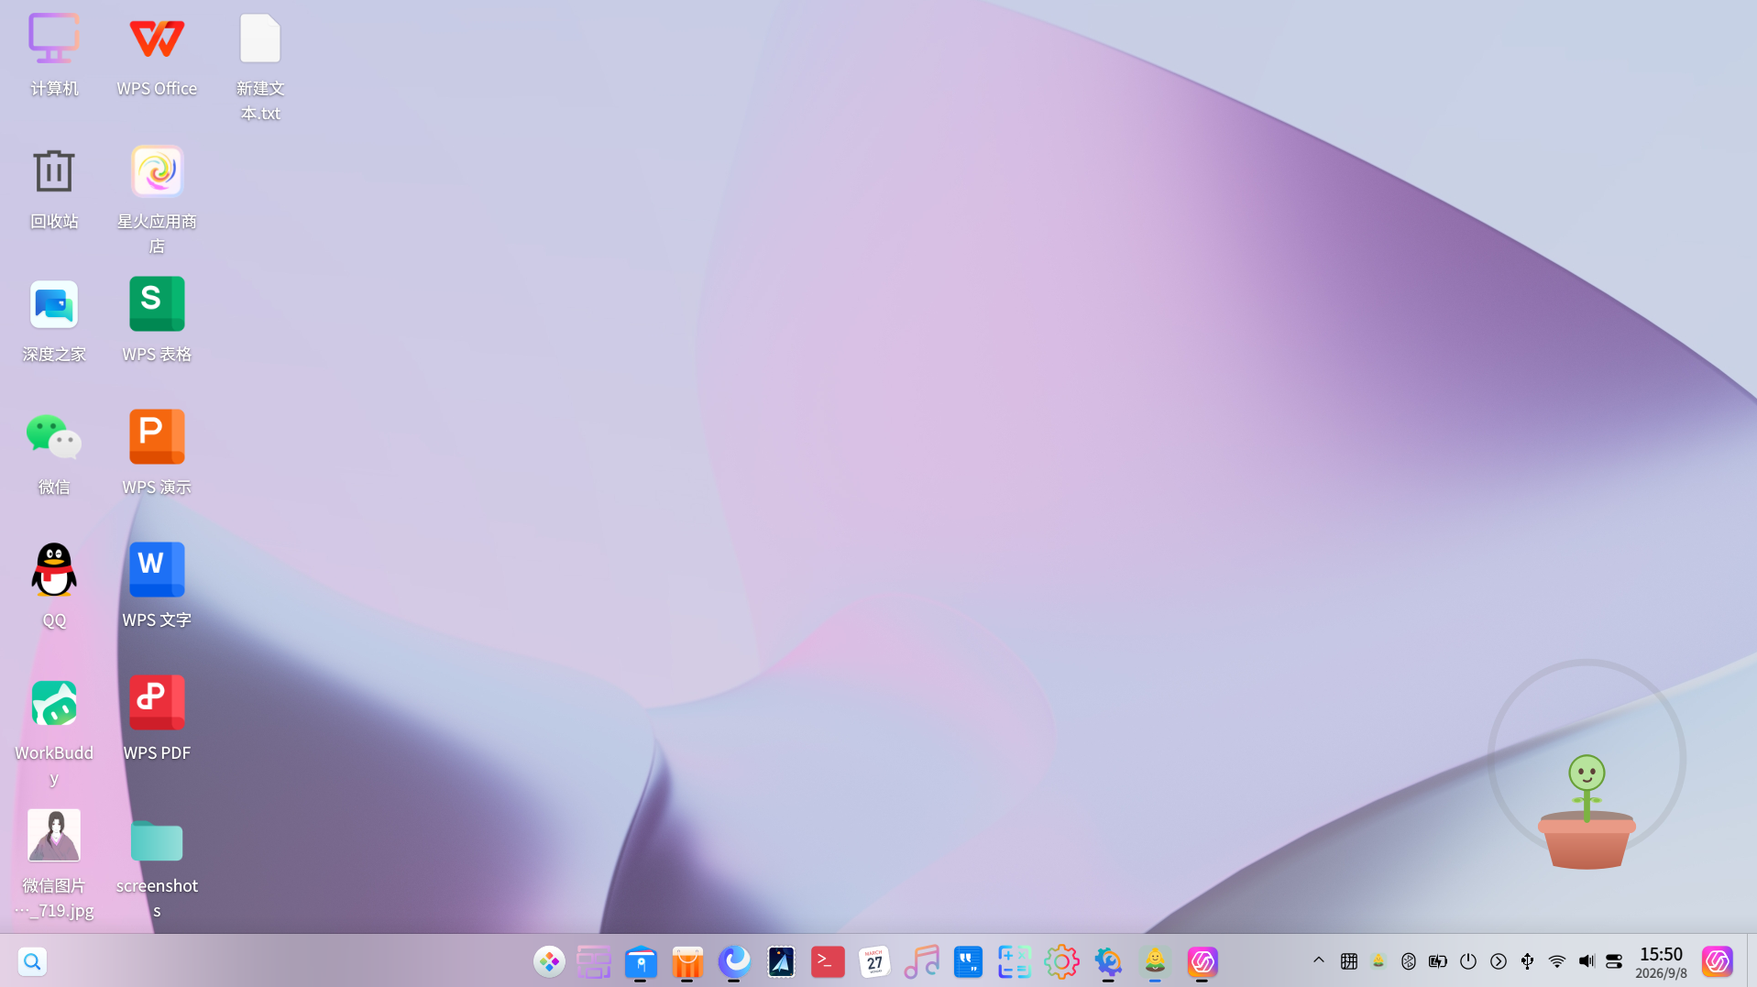This screenshot has height=987, width=1757.
Task: Launch the file manager from dock
Action: [x=641, y=961]
